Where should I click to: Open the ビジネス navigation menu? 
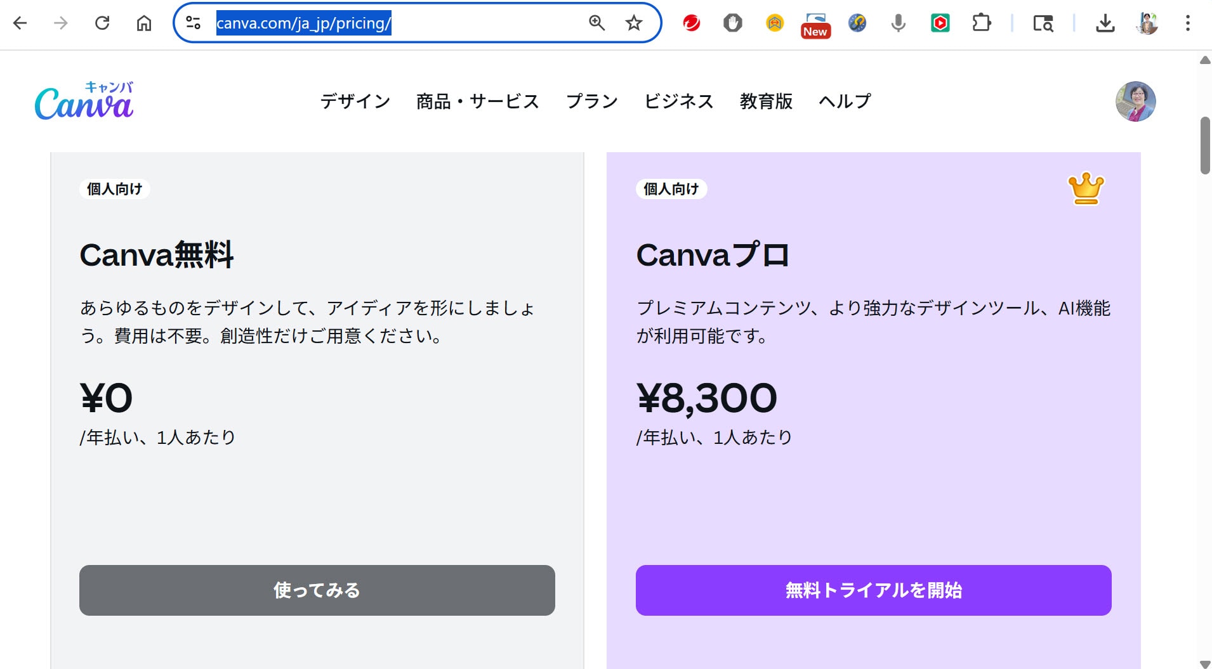tap(678, 101)
